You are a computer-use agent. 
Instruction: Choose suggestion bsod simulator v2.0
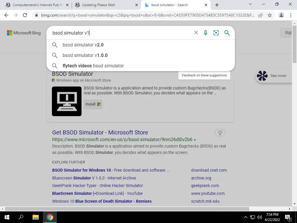[x=141, y=45]
